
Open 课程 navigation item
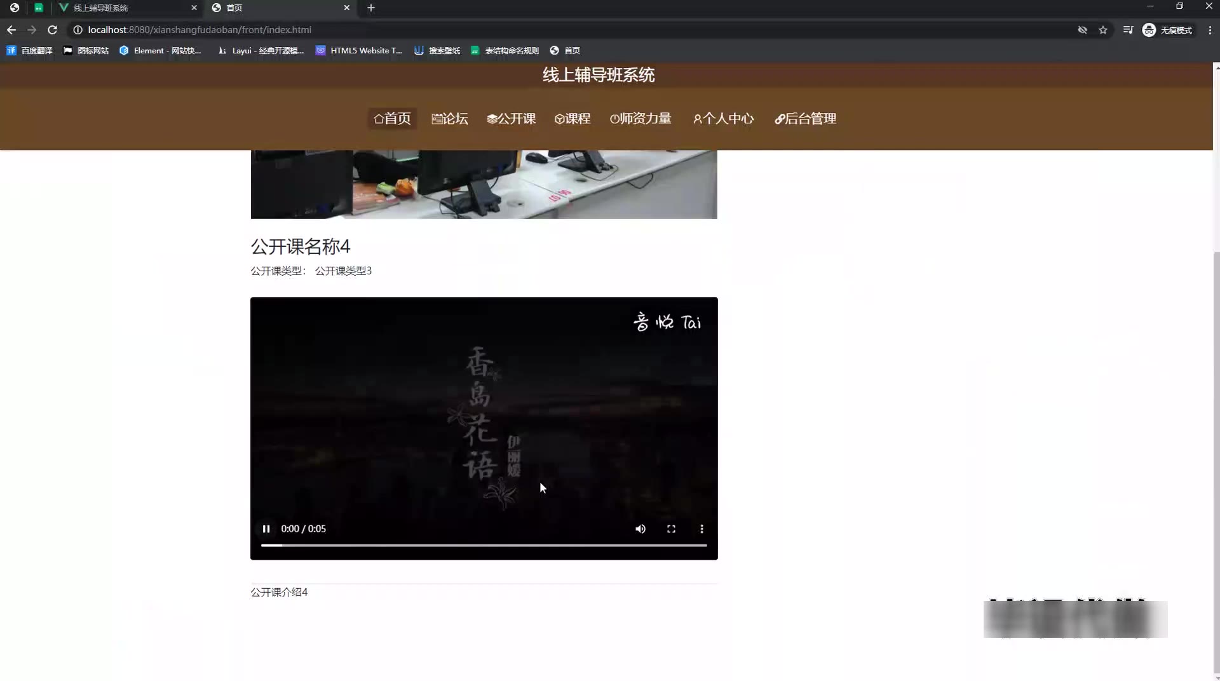[x=573, y=119]
